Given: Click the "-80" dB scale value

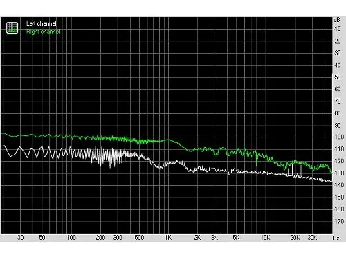Looking at the screenshot, I should coord(337,113).
